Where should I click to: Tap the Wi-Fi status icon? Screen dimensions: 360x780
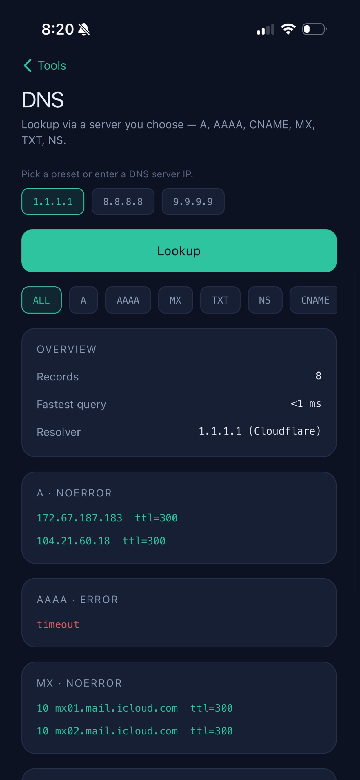[288, 29]
